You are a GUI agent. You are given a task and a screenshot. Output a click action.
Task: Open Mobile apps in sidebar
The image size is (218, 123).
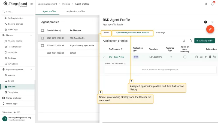(17, 104)
